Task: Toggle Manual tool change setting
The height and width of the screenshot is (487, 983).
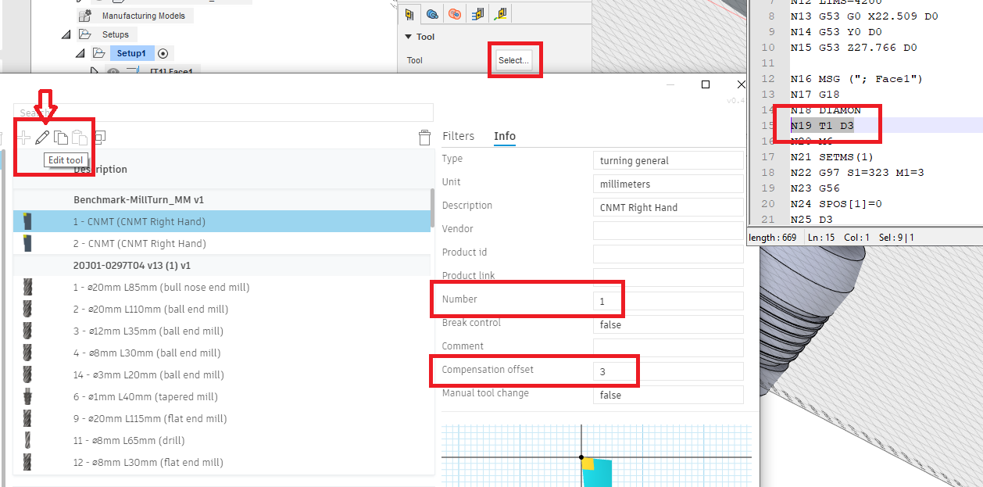Action: pos(667,394)
